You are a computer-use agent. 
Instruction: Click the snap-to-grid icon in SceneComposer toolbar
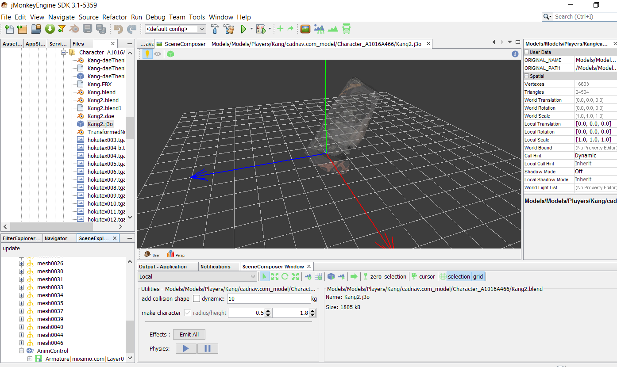coord(318,276)
